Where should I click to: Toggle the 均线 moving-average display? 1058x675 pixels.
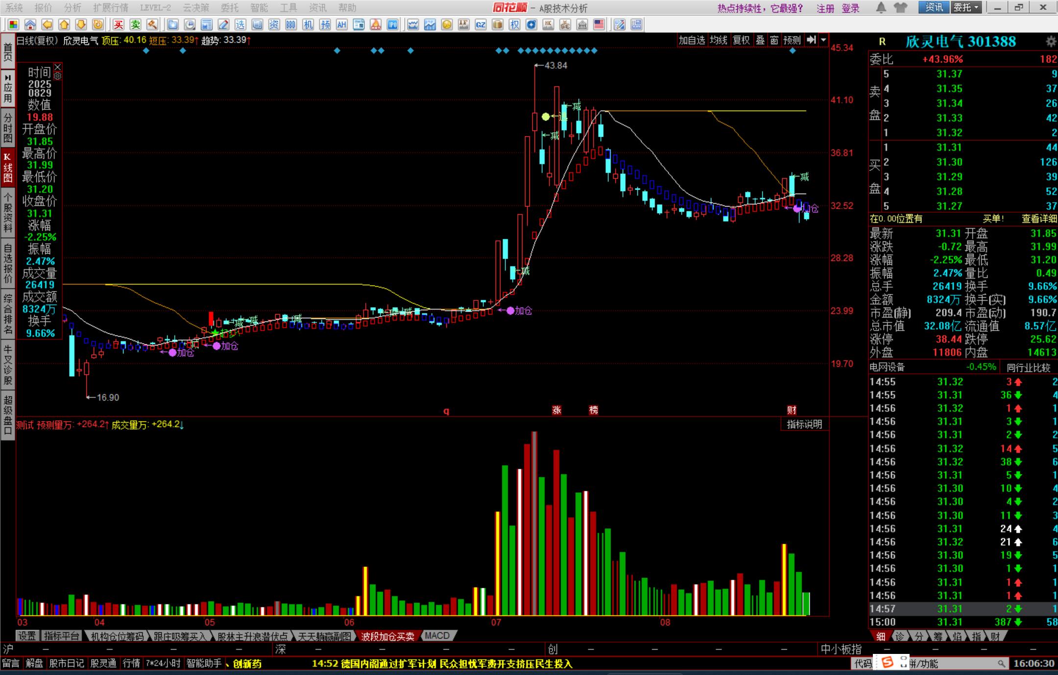point(718,40)
